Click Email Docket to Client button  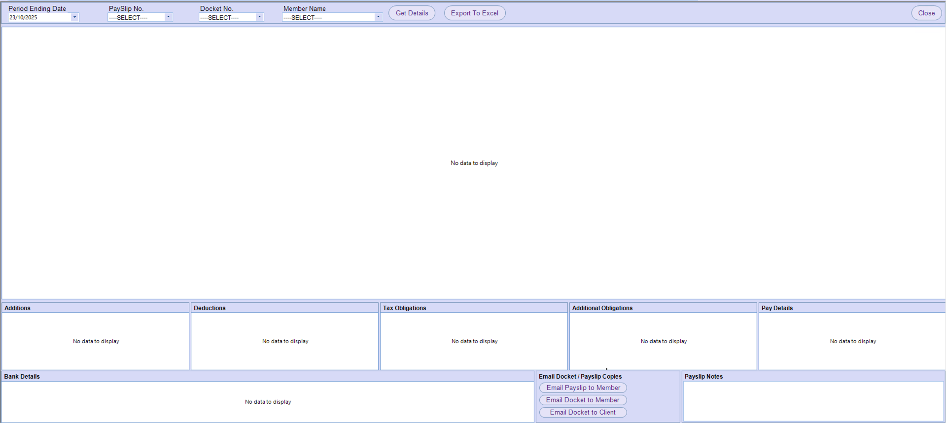[583, 413]
